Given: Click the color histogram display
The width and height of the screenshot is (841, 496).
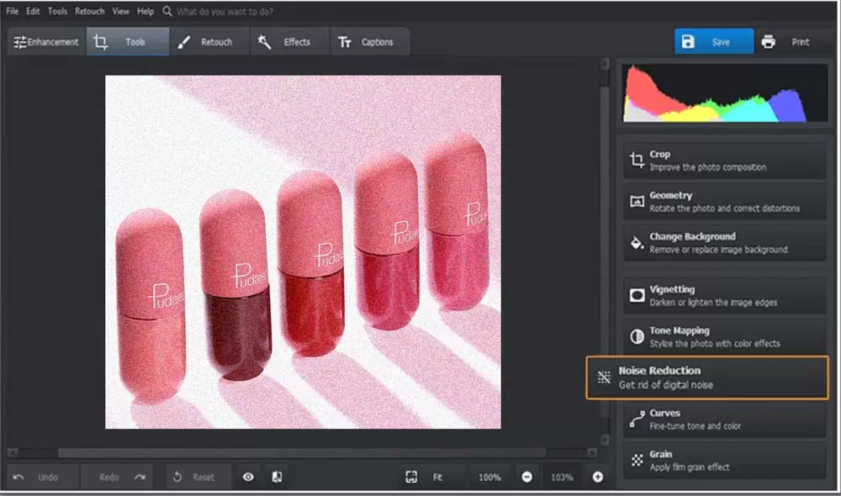Looking at the screenshot, I should pos(724,93).
